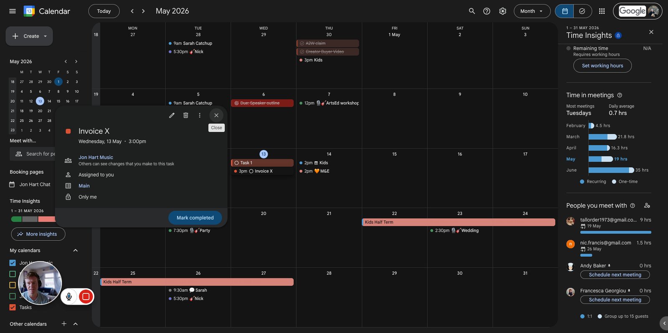
Task: Open the Main task list link
Action: point(84,186)
